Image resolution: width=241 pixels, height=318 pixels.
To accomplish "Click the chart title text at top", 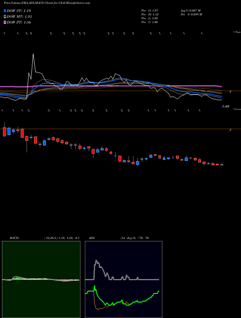I will [47, 3].
